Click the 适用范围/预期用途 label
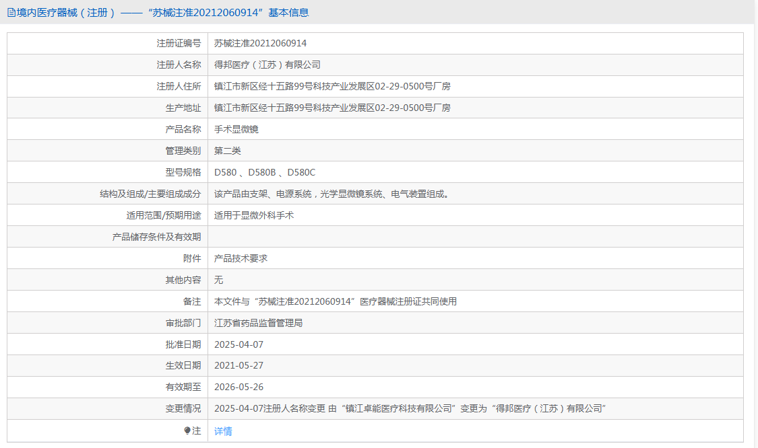 pyautogui.click(x=164, y=215)
